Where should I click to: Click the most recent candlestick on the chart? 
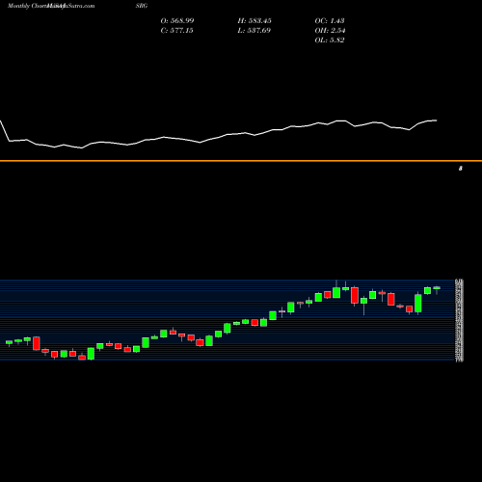point(437,288)
